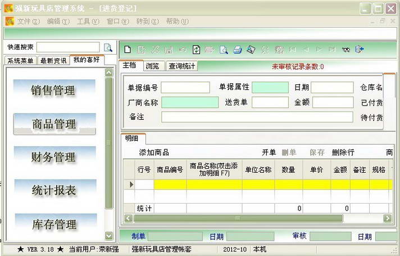Select the 我的喜好 tab
Image resolution: width=400 pixels, height=256 pixels.
coord(87,60)
